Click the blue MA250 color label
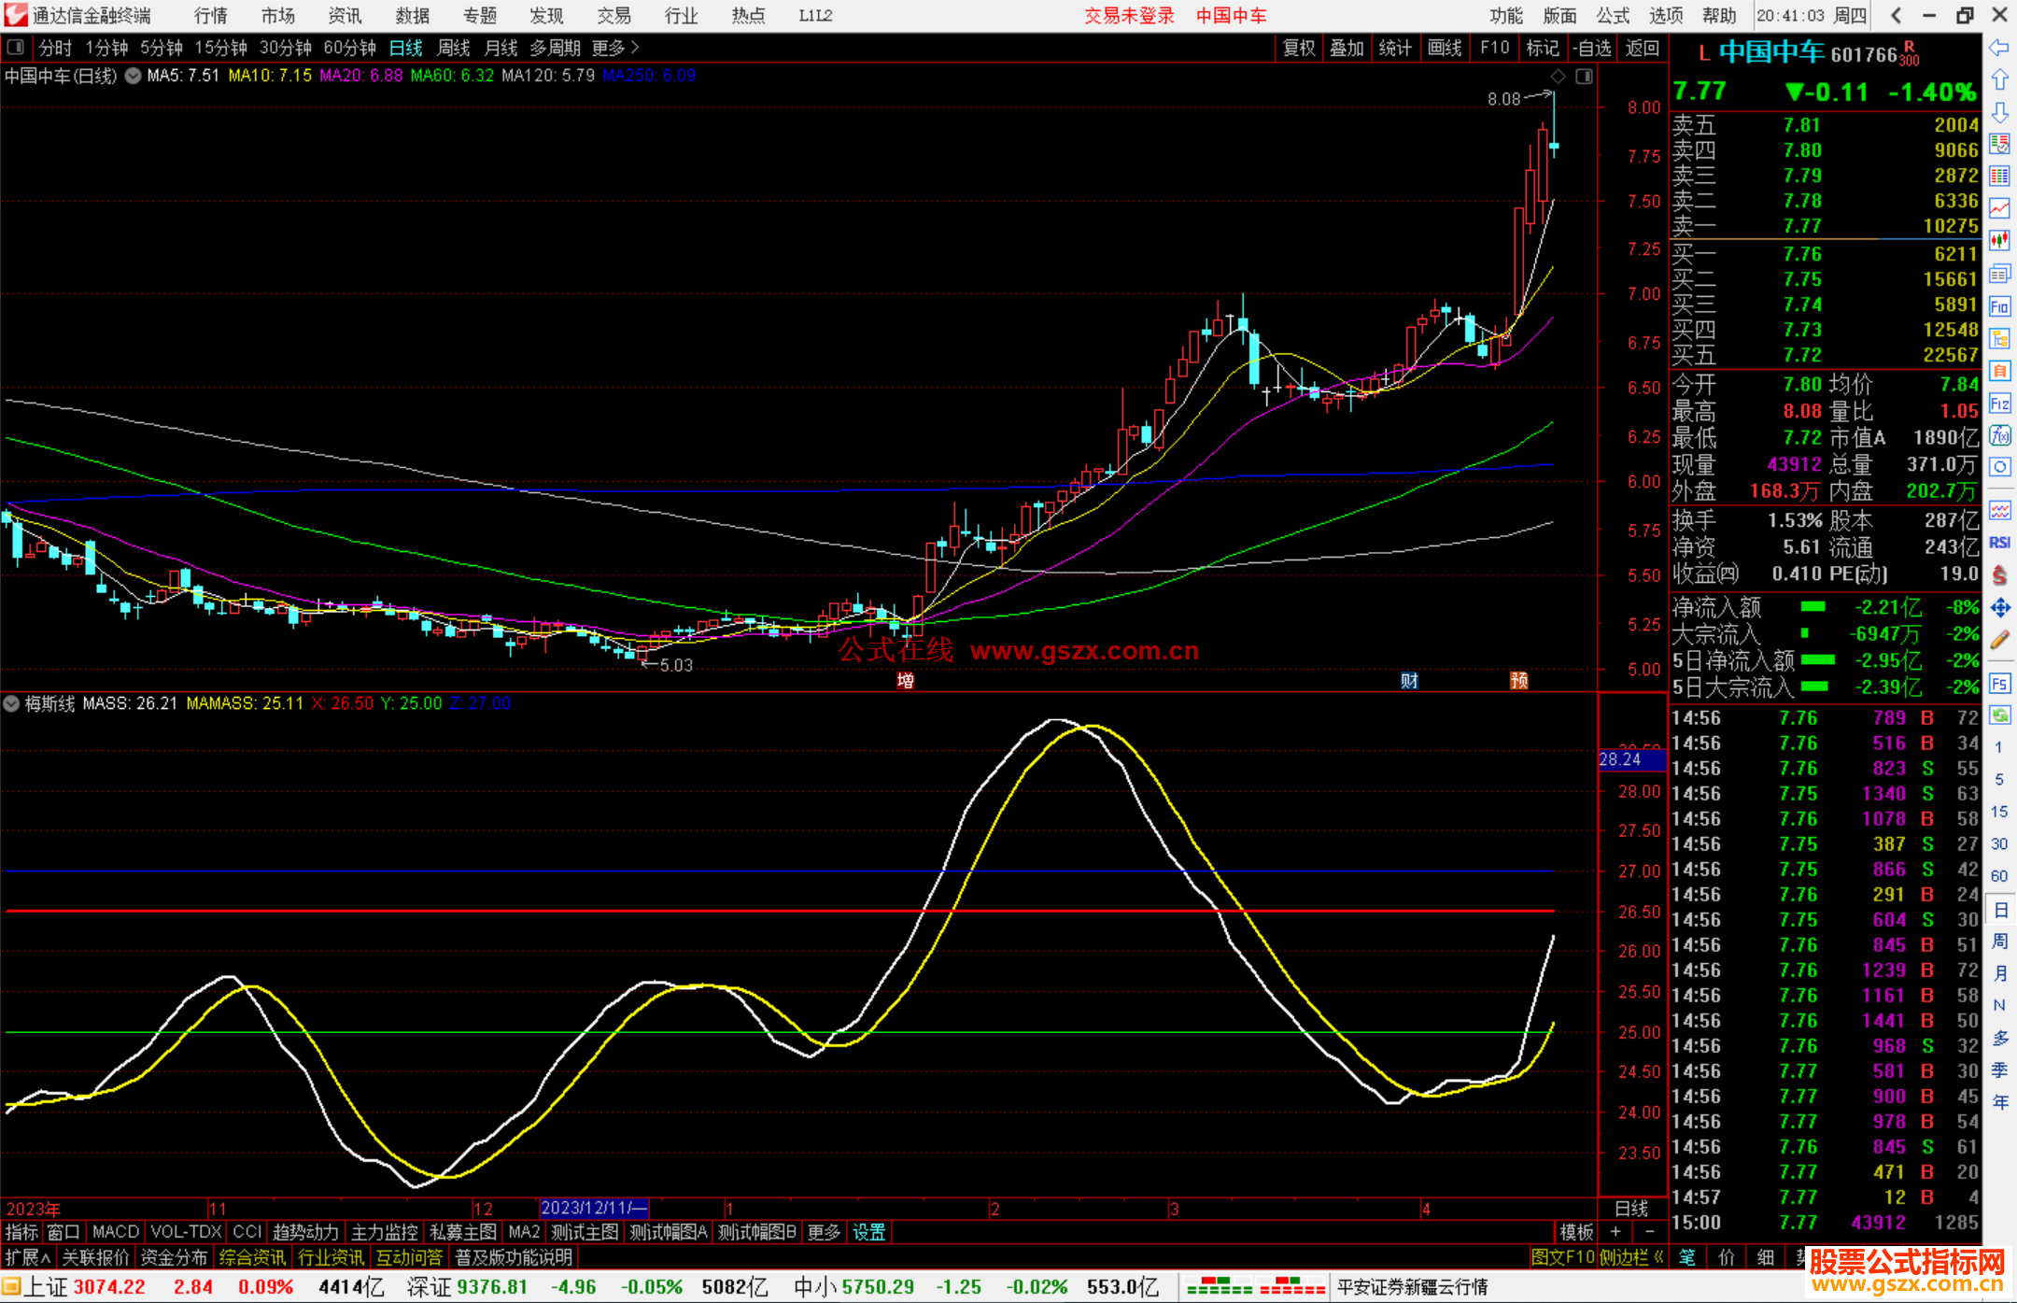This screenshot has width=2017, height=1303. (x=649, y=76)
